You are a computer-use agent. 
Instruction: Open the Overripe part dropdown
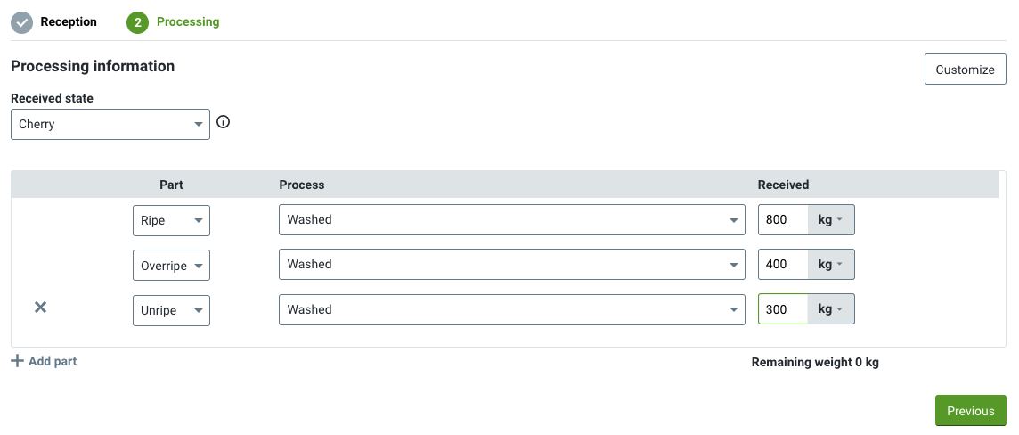(x=172, y=266)
